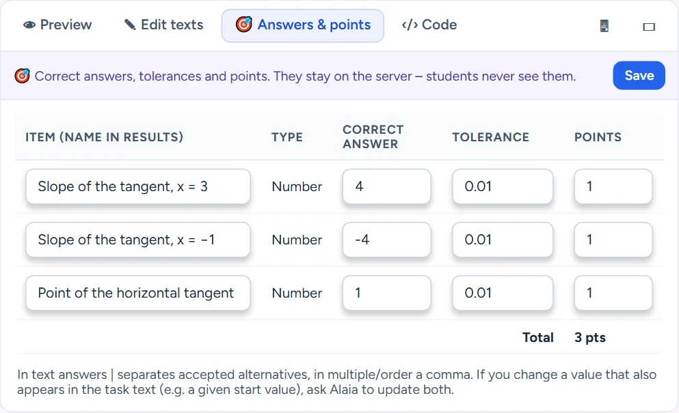
Task: Click the 'Correct answers, tolerances and points' banner text
Action: [x=305, y=76]
